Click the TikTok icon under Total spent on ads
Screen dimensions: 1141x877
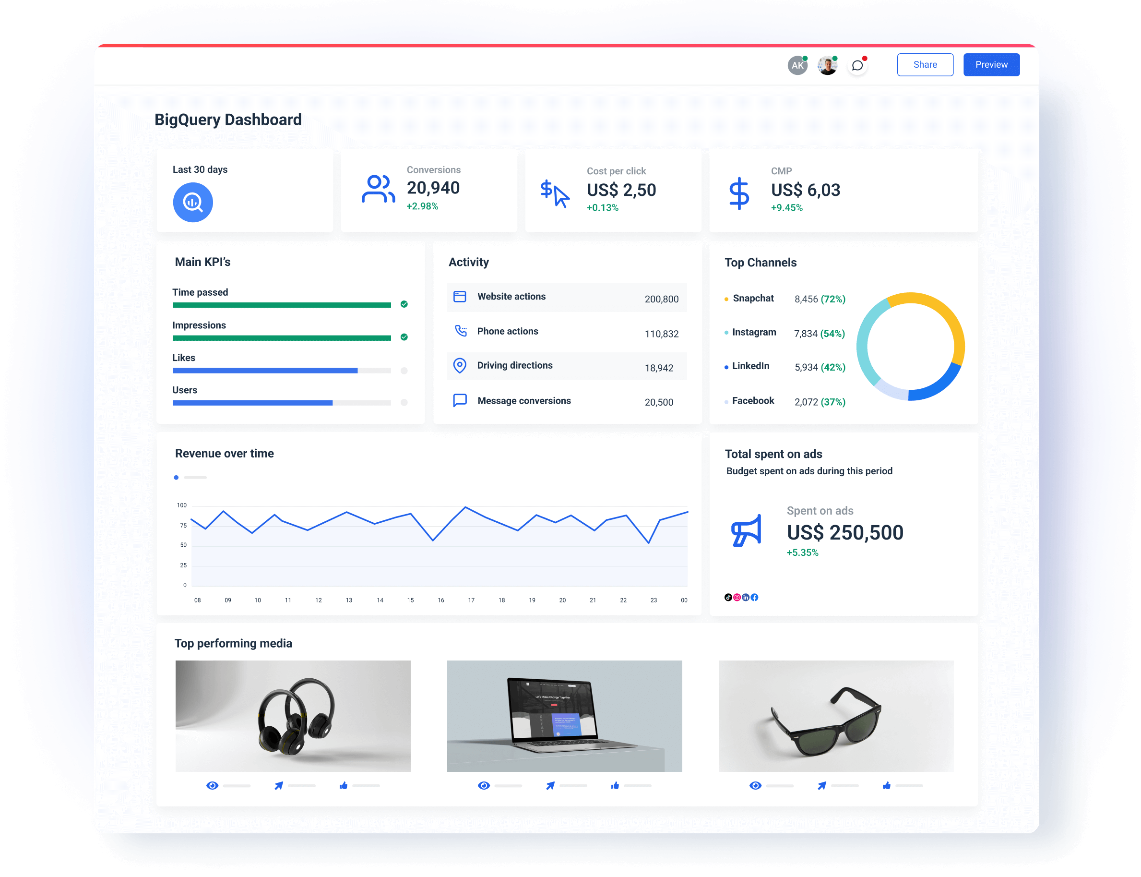click(728, 597)
